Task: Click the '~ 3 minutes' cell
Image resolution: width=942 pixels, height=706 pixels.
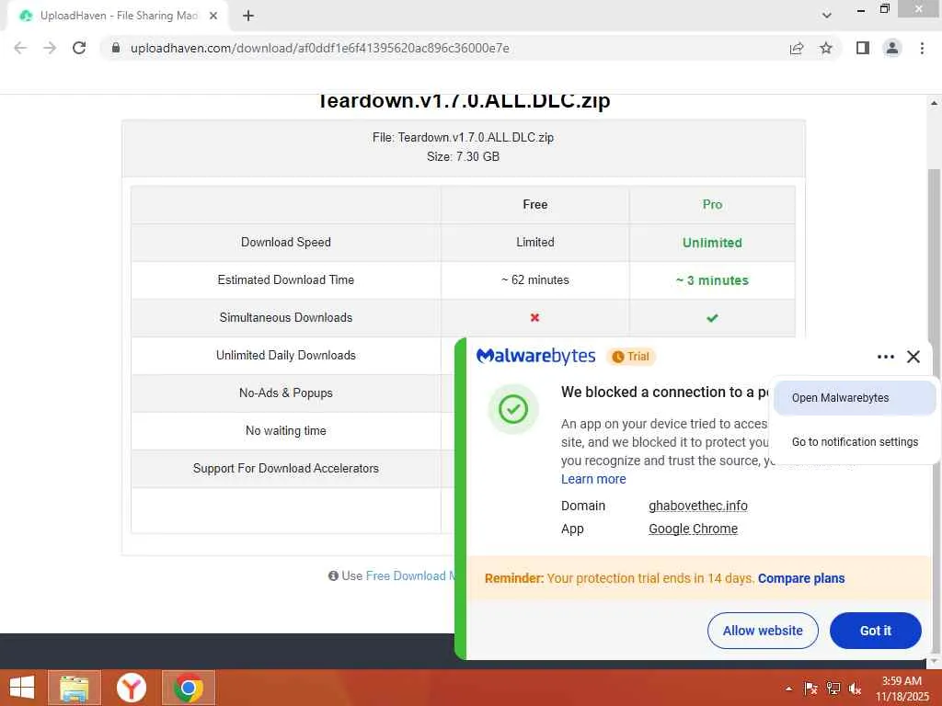Action: pos(713,280)
